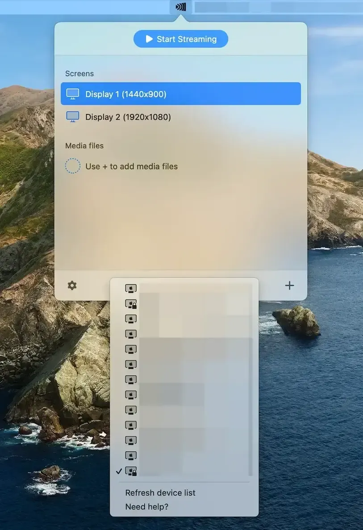Click the Display 1 monitor icon

point(73,94)
